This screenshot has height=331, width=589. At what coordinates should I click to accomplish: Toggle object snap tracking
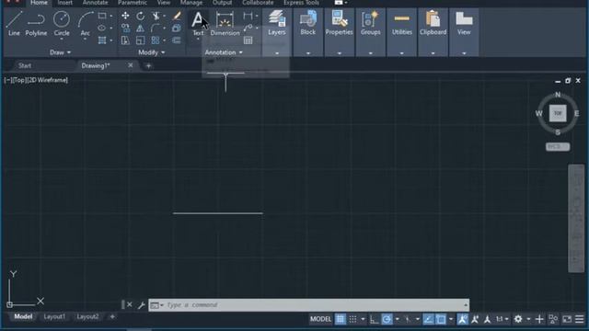(x=428, y=319)
